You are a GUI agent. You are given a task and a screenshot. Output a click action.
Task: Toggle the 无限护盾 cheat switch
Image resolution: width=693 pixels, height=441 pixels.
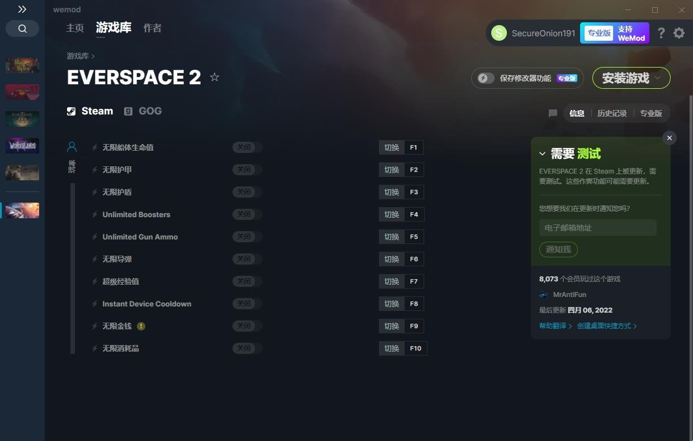pyautogui.click(x=248, y=192)
